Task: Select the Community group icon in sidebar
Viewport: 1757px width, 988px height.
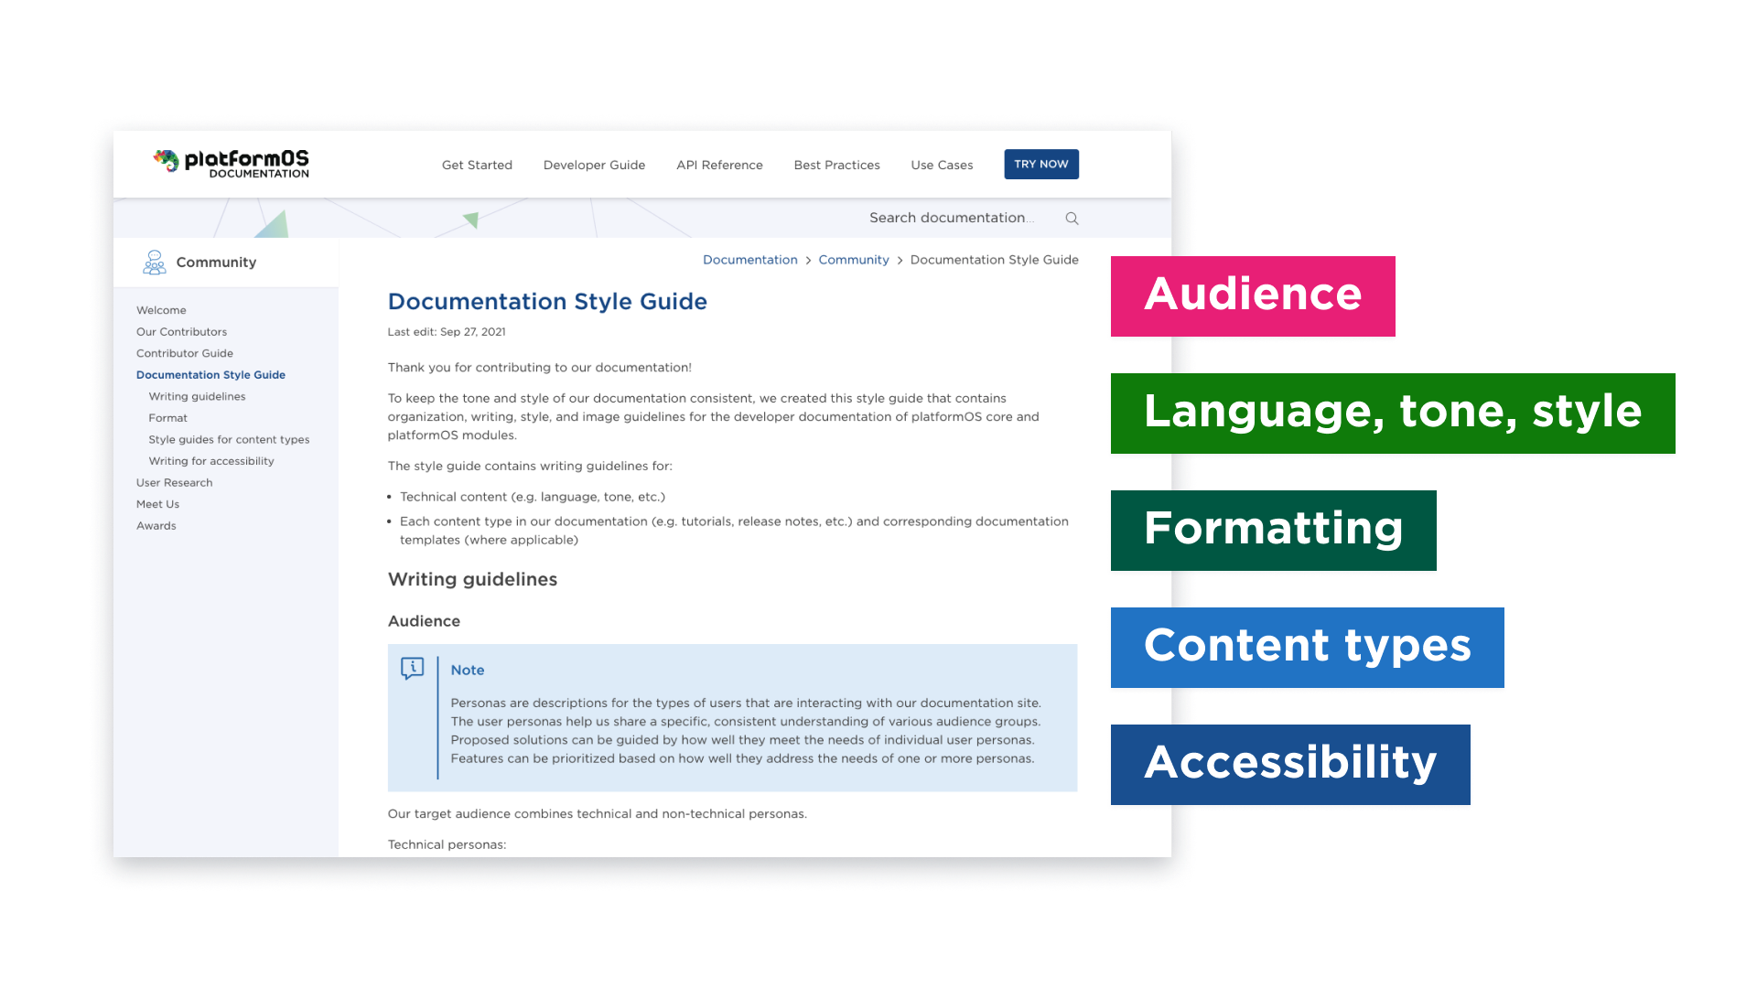Action: point(154,262)
